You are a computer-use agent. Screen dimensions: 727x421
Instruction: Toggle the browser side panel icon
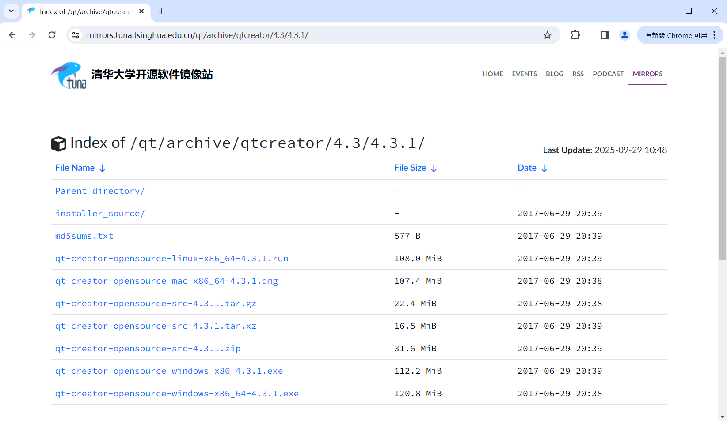click(605, 35)
